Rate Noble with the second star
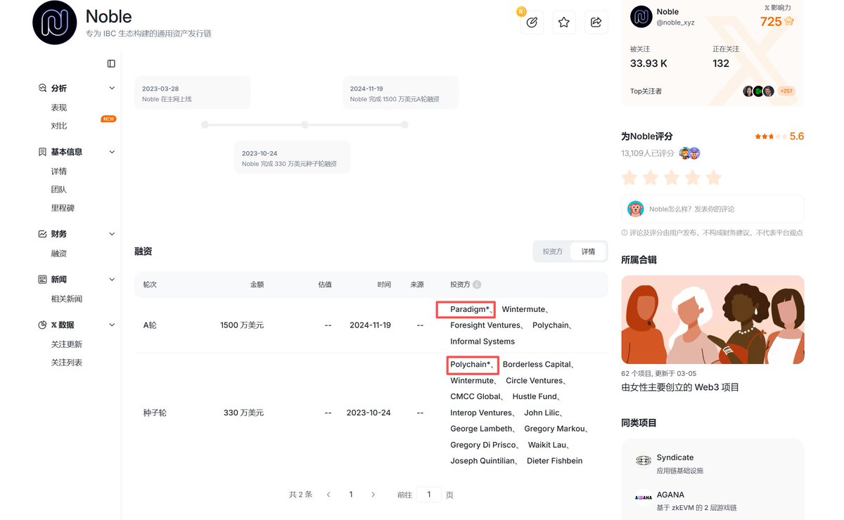The height and width of the screenshot is (520, 844). click(651, 177)
